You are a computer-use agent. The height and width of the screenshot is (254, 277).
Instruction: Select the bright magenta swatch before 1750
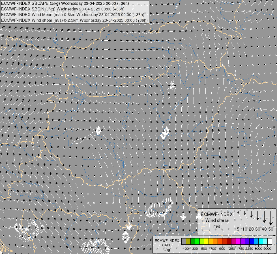tap(238, 241)
